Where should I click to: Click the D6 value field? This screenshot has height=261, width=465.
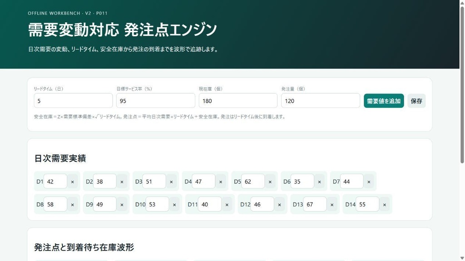302,181
